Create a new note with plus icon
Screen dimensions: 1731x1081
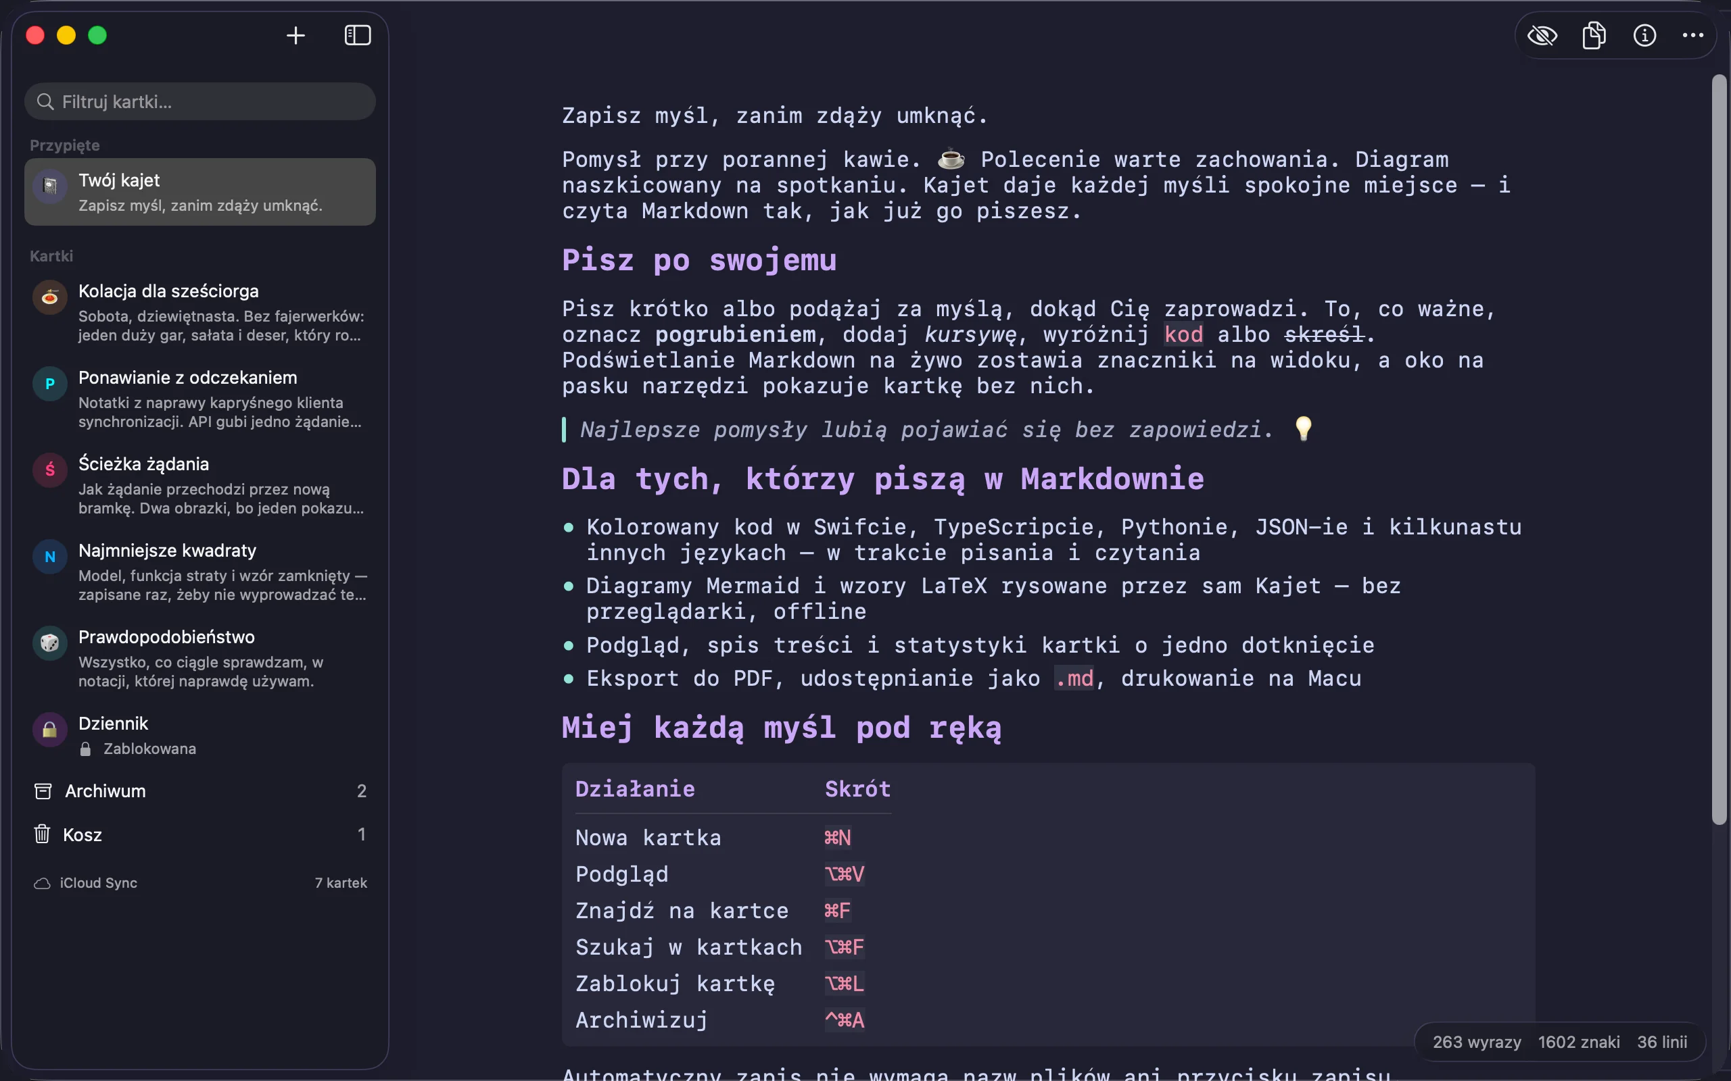[x=295, y=36]
